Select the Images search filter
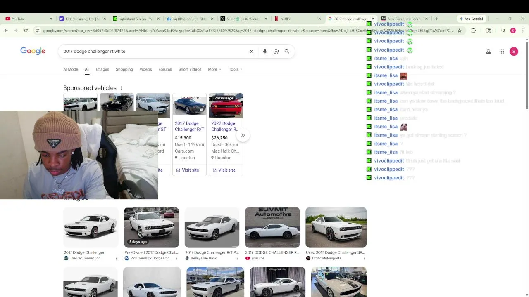Screen dimensions: 529x297 tap(102, 69)
